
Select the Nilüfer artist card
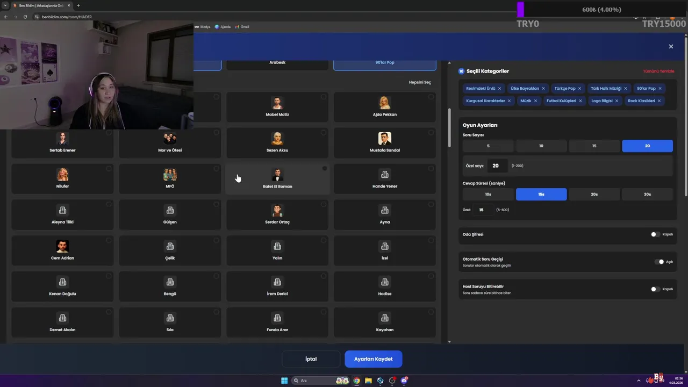62,178
